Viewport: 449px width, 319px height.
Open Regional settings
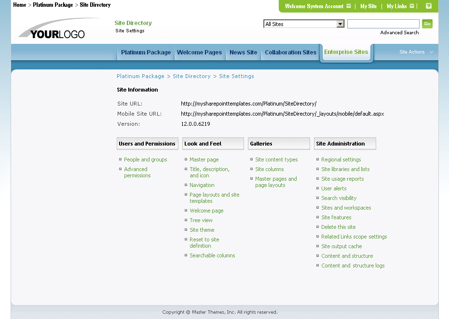coord(341,159)
